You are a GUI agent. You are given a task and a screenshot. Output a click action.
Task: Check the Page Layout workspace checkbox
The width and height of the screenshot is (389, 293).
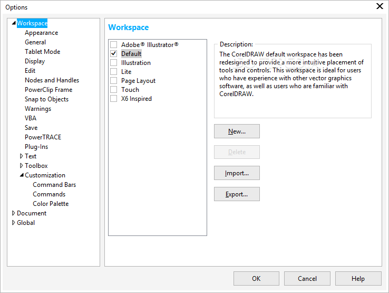(x=114, y=81)
